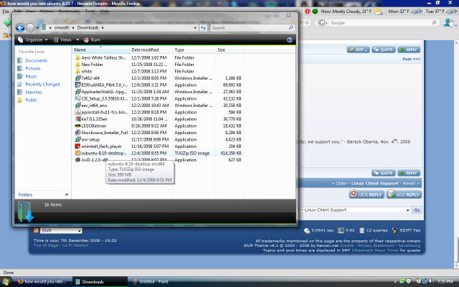Image resolution: width=459 pixels, height=287 pixels.
Task: Select LEGOBatman application icon
Action: click(x=77, y=126)
